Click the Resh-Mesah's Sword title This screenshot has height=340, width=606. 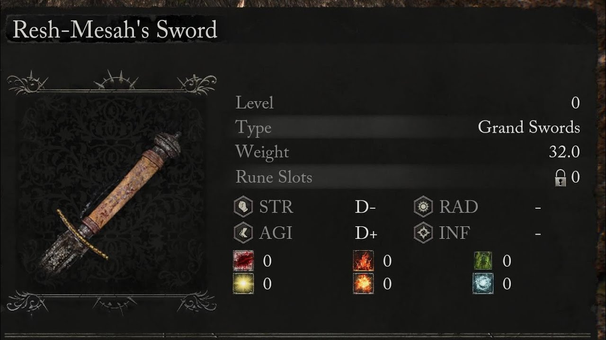pos(115,30)
